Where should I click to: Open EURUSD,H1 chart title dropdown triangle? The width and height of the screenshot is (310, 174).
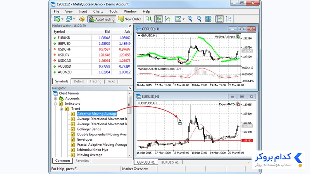point(139,103)
